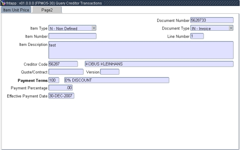This screenshot has width=240, height=150.
Task: Expand the Item Type dropdown arrow
Action: pos(94,28)
